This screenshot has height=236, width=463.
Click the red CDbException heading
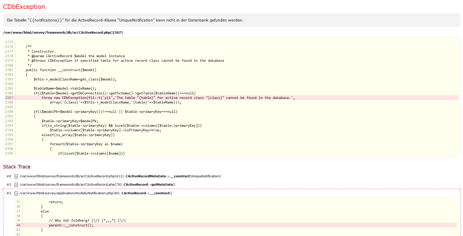24,7
